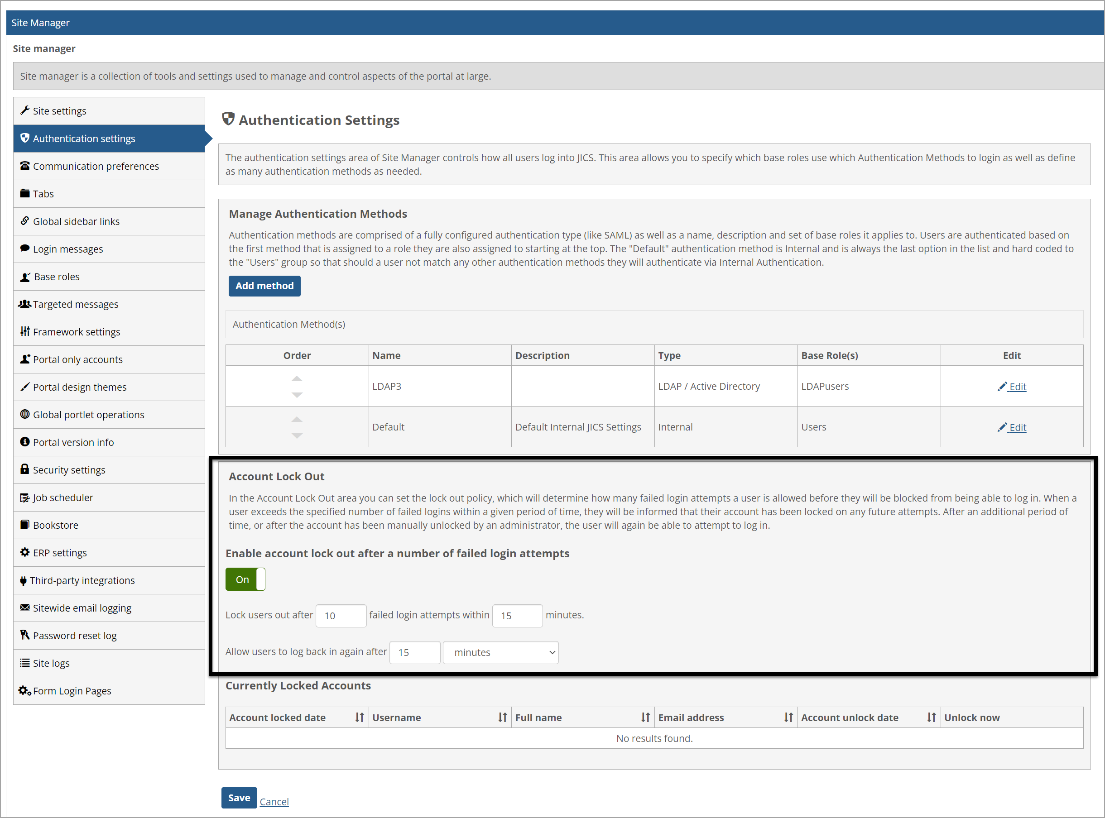Image resolution: width=1105 pixels, height=818 pixels.
Task: Switch to the Base roles section
Action: pos(56,276)
